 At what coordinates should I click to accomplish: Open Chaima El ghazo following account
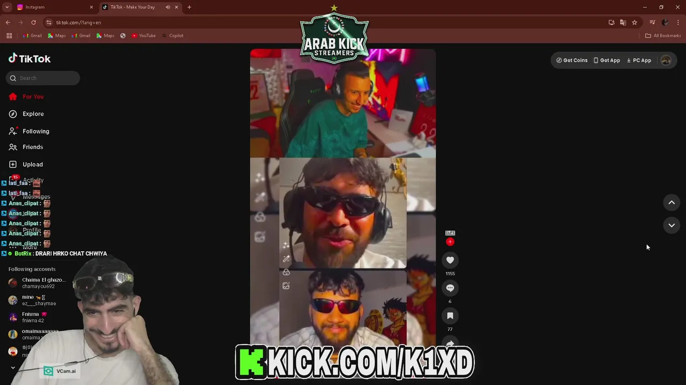pyautogui.click(x=38, y=283)
